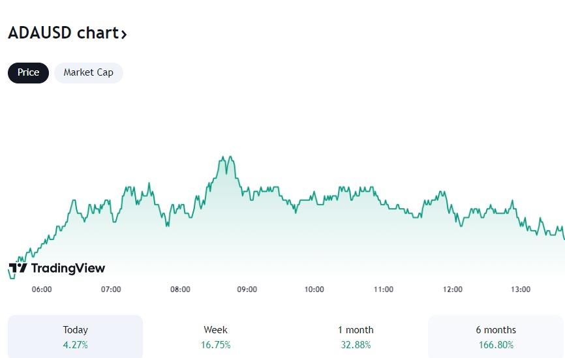Click the highest peak of the price line
Image resolution: width=565 pixels, height=358 pixels.
[x=223, y=157]
